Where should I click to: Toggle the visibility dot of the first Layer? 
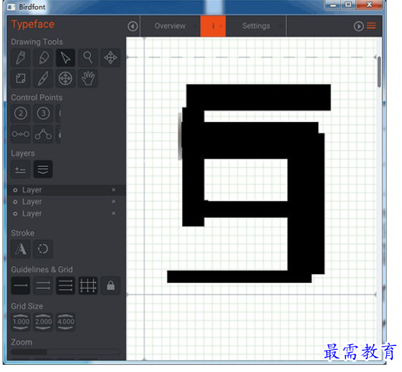[15, 190]
